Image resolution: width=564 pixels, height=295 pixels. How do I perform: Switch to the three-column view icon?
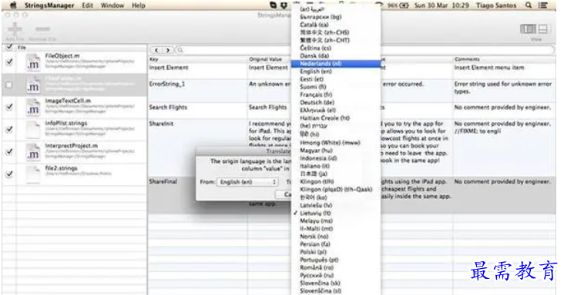[528, 29]
